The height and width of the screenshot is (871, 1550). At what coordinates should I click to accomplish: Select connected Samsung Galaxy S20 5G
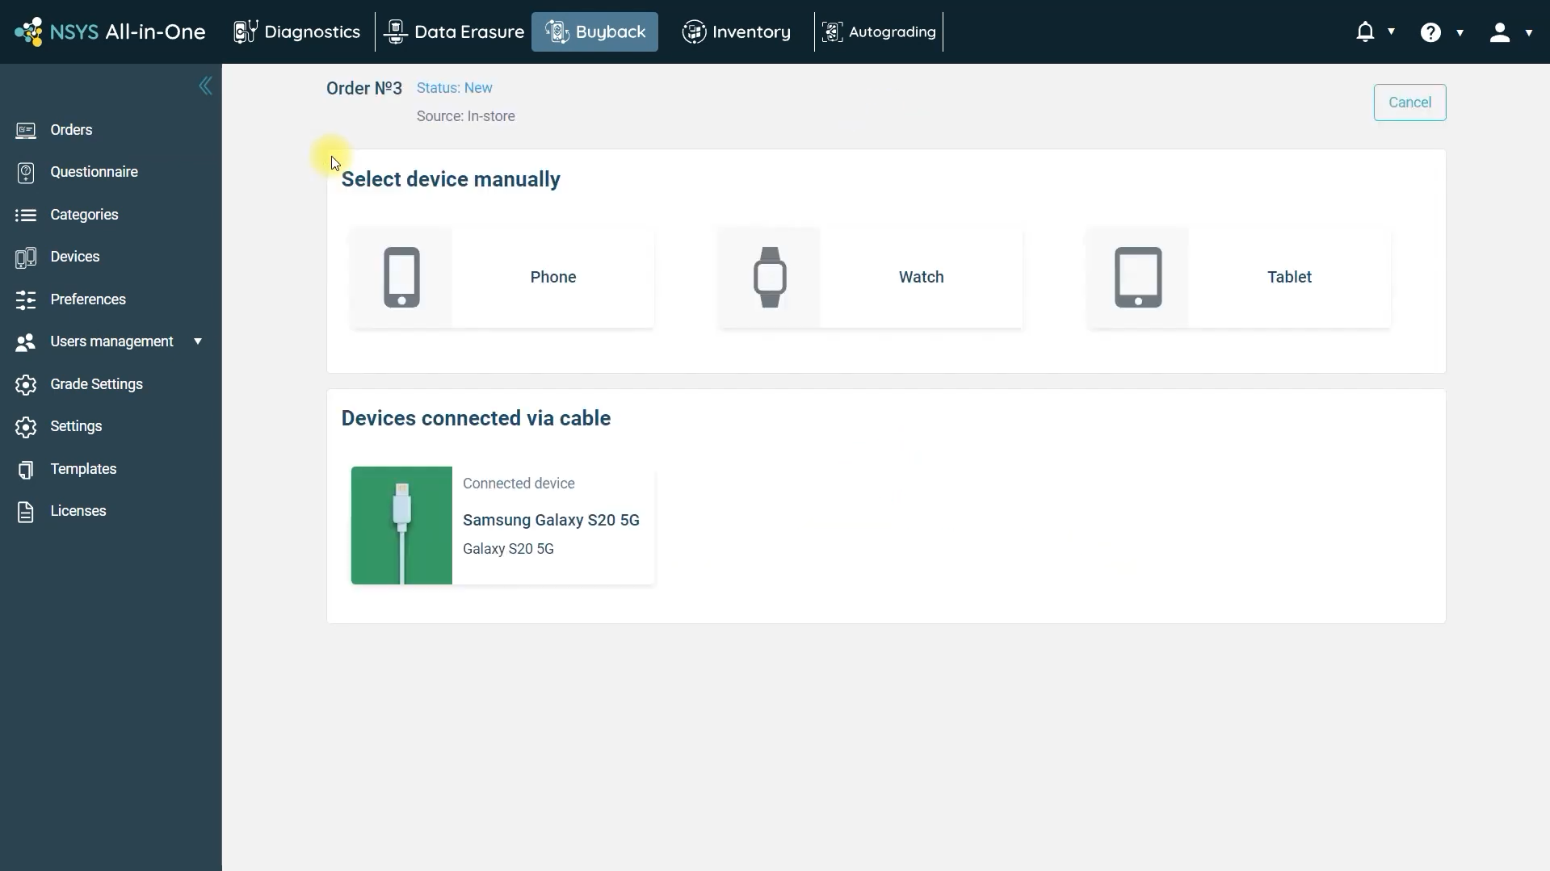pos(502,526)
